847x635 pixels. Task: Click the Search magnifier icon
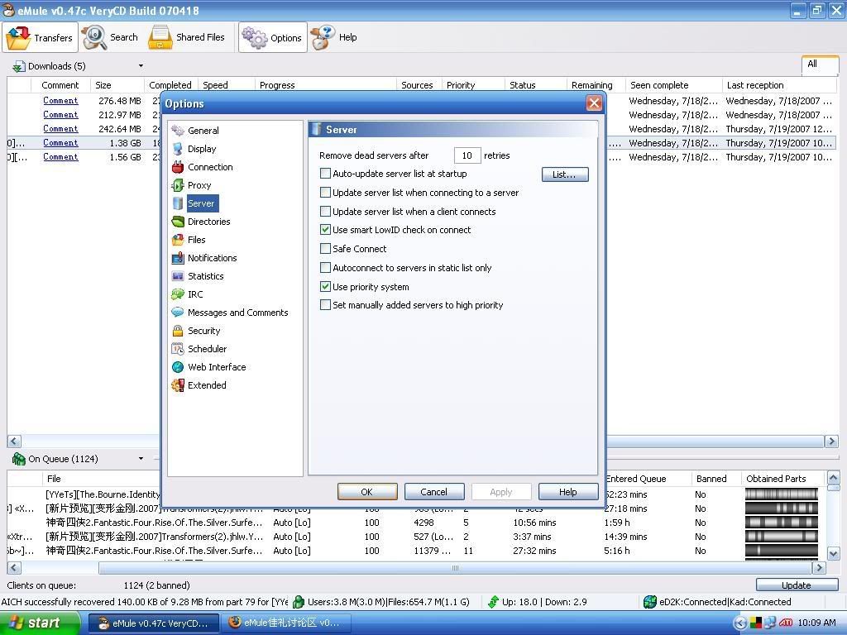pyautogui.click(x=94, y=37)
